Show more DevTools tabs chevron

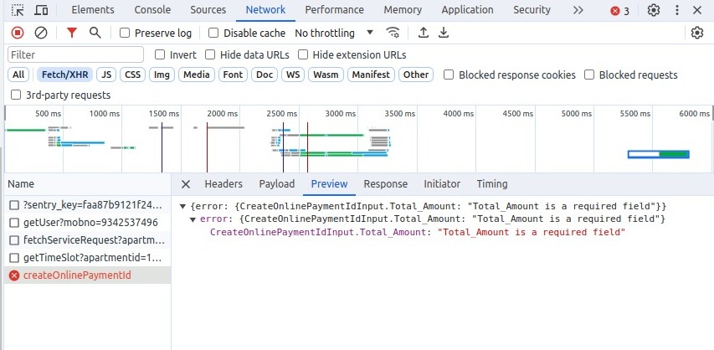(578, 11)
